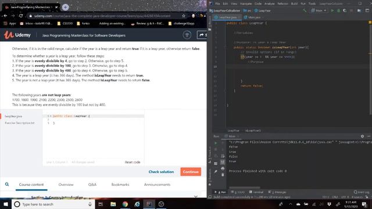Open File Explorer from taskbar
372x209 pixels.
coord(113,204)
